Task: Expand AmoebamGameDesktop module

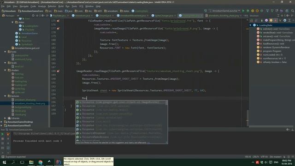Action: [1, 122]
